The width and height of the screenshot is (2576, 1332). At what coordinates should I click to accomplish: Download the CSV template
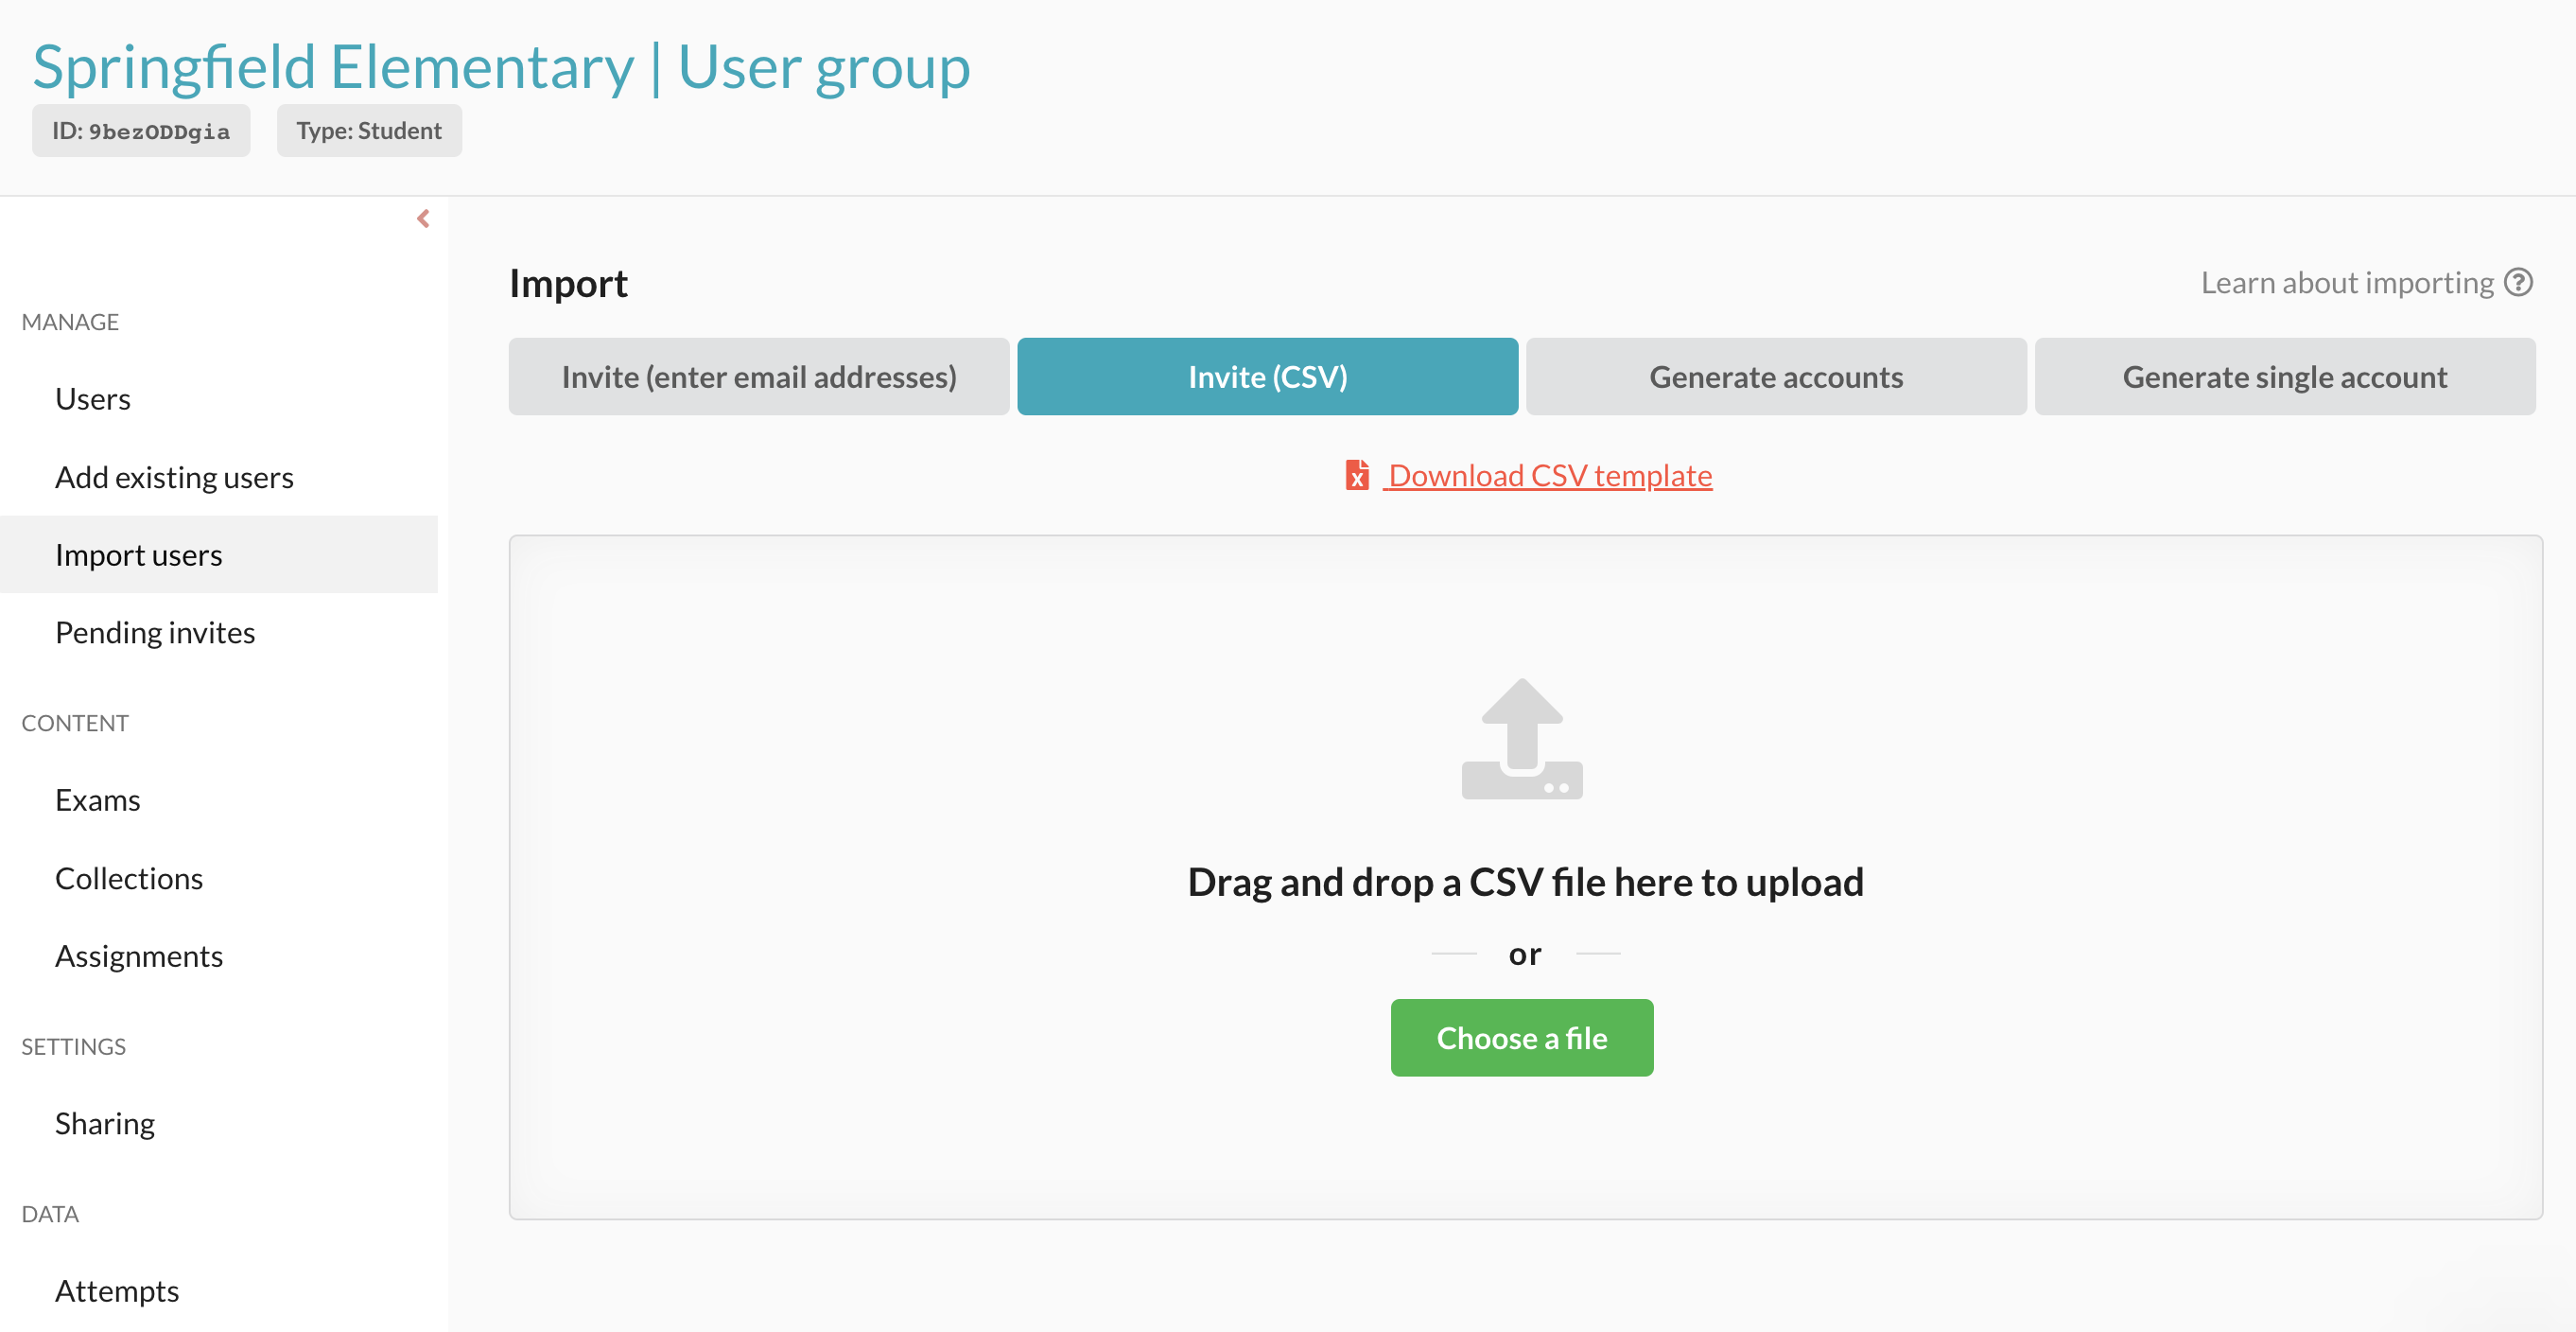pos(1549,476)
